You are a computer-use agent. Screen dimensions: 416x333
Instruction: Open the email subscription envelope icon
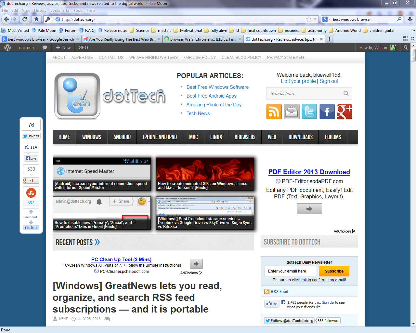click(292, 112)
